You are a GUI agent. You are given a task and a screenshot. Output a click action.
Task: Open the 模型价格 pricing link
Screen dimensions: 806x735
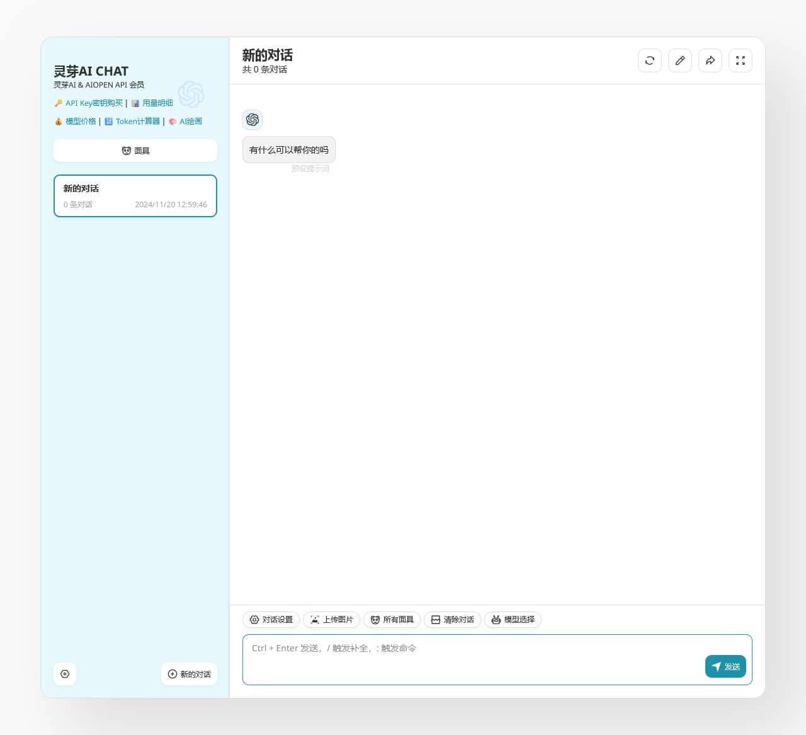click(x=75, y=122)
